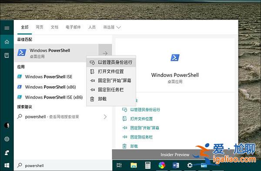The width and height of the screenshot is (261, 171).
Task: Click the Insider Preview banner
Action: [175, 155]
